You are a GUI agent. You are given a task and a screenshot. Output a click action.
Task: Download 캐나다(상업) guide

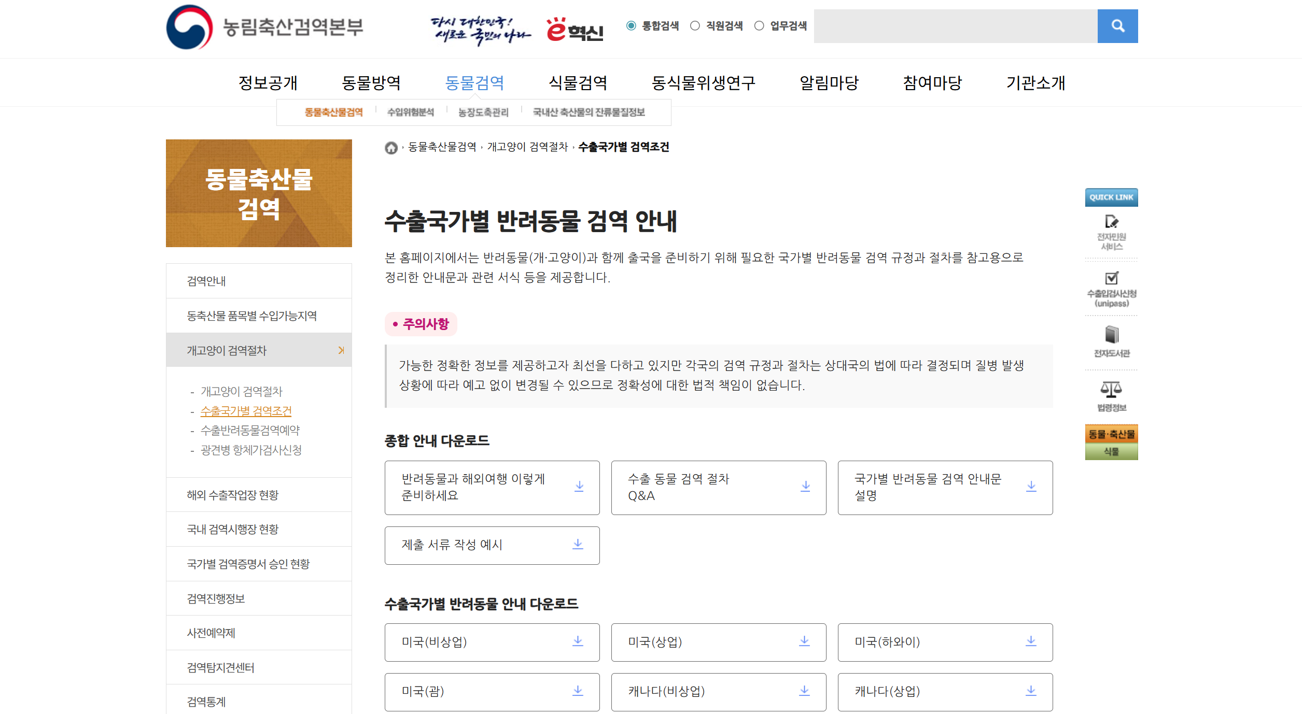coord(1031,691)
